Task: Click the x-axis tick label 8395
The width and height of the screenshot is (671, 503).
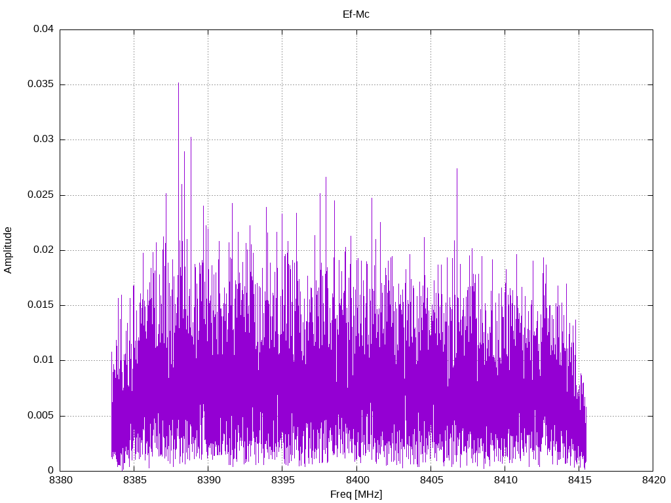Action: click(282, 480)
